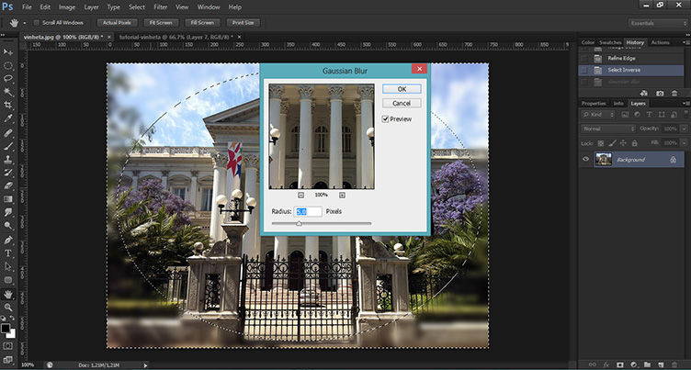Image resolution: width=691 pixels, height=370 pixels.
Task: Select the Magic Wand tool
Action: click(x=8, y=92)
